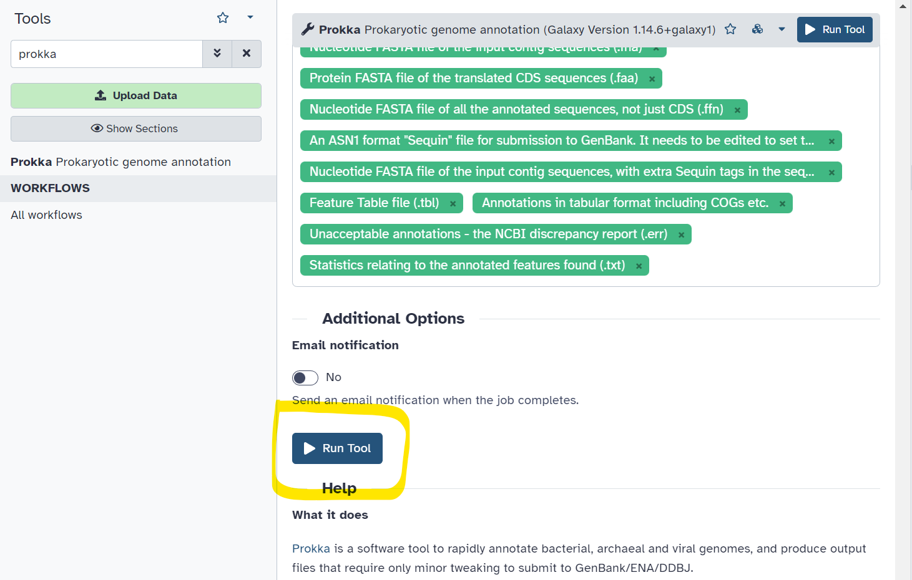
Task: Remove Nucleotide FASTA (.ffn) output tag
Action: [x=737, y=110]
